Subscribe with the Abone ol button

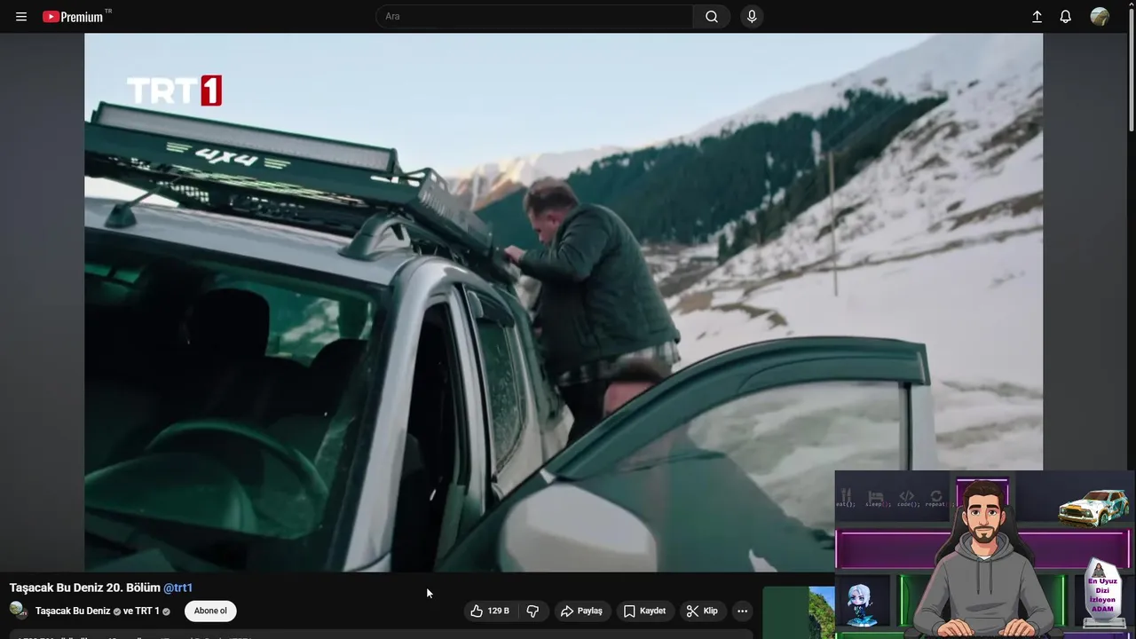pos(210,611)
